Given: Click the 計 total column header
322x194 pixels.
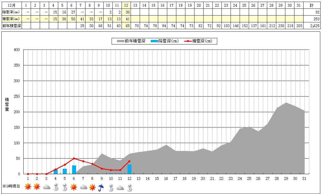Looking at the screenshot, I should coord(312,6).
